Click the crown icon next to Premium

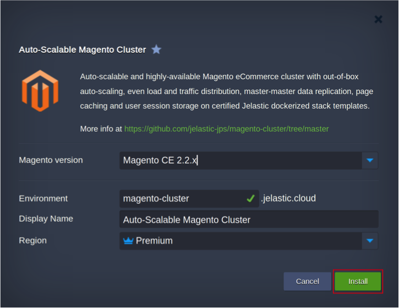128,240
